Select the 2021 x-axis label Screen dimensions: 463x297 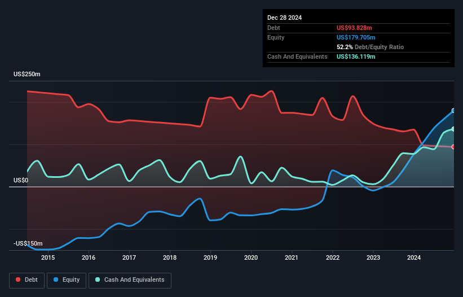click(x=292, y=257)
